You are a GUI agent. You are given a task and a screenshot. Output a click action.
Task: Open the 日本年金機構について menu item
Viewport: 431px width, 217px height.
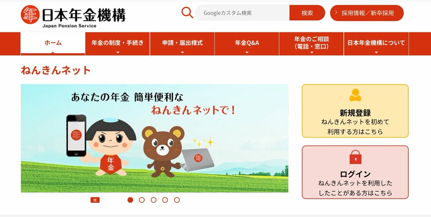tap(376, 44)
